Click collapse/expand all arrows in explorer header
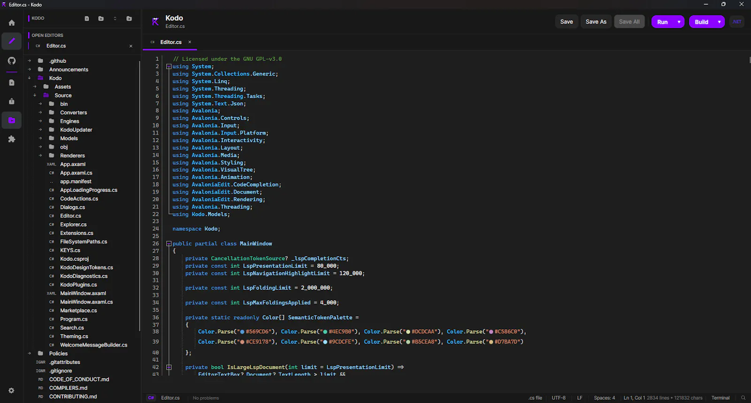This screenshot has height=403, width=751. [x=115, y=19]
